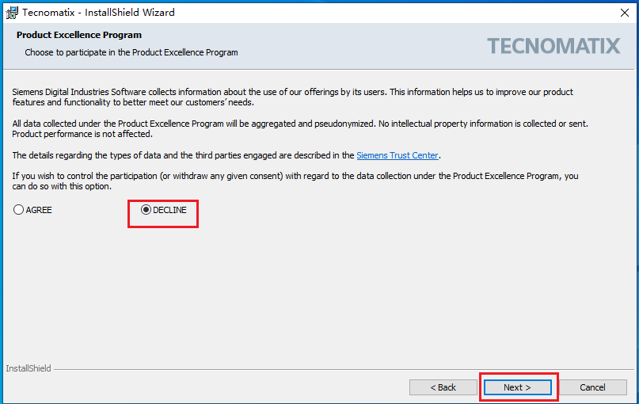Click the 'Siemens Digital Industries Software collects' paragraph
The image size is (639, 404).
(198, 92)
